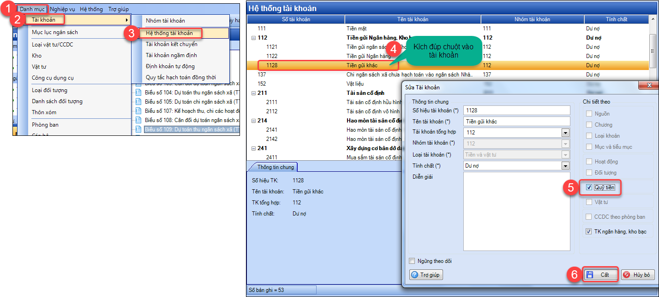
Task: Toggle CCDC theo phòng ban checkbox
Action: tap(589, 217)
